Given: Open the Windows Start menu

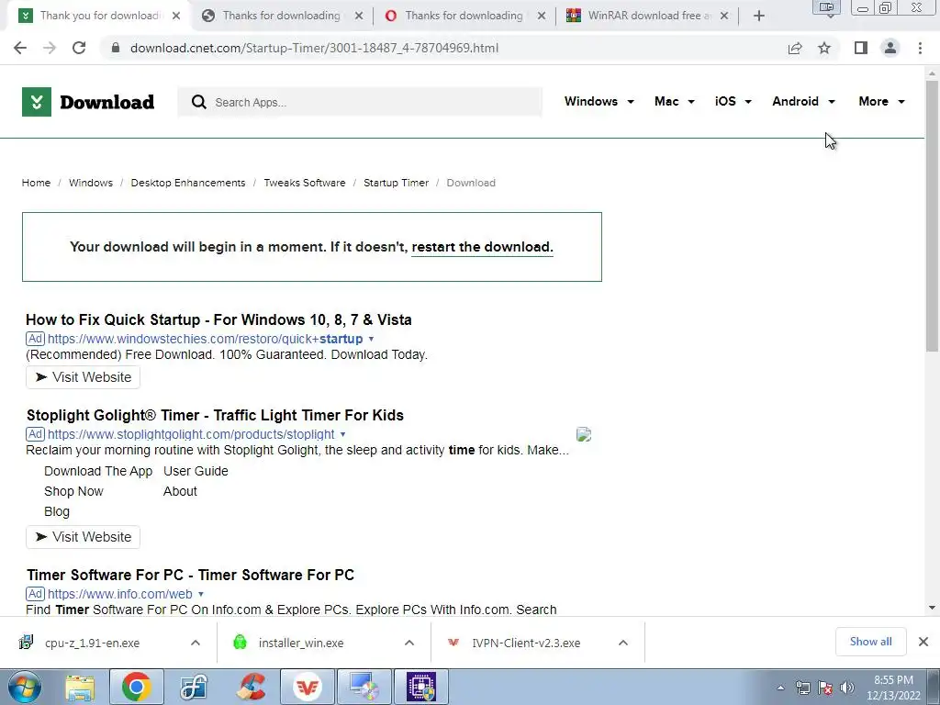Looking at the screenshot, I should coord(24,687).
